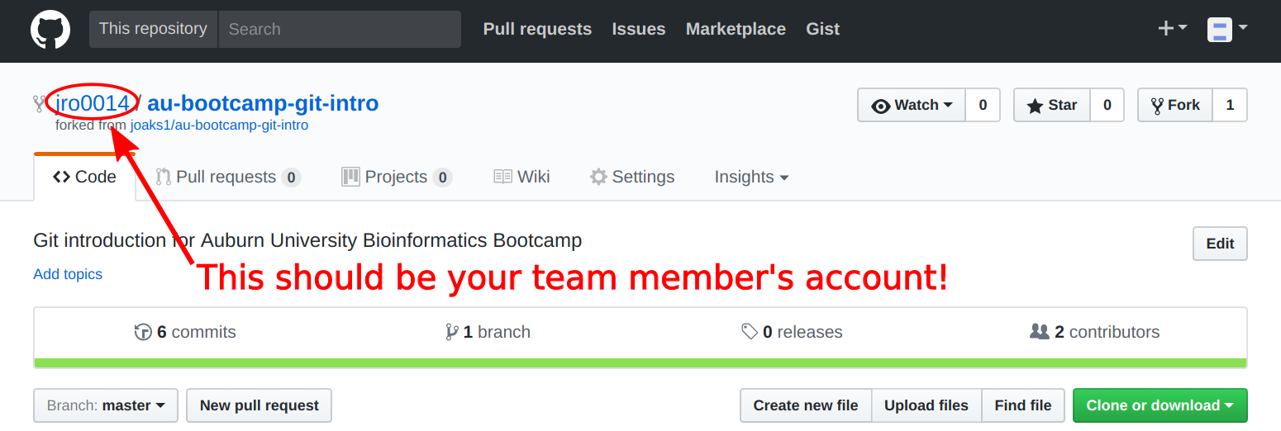Switch to the Code tab

click(x=84, y=177)
